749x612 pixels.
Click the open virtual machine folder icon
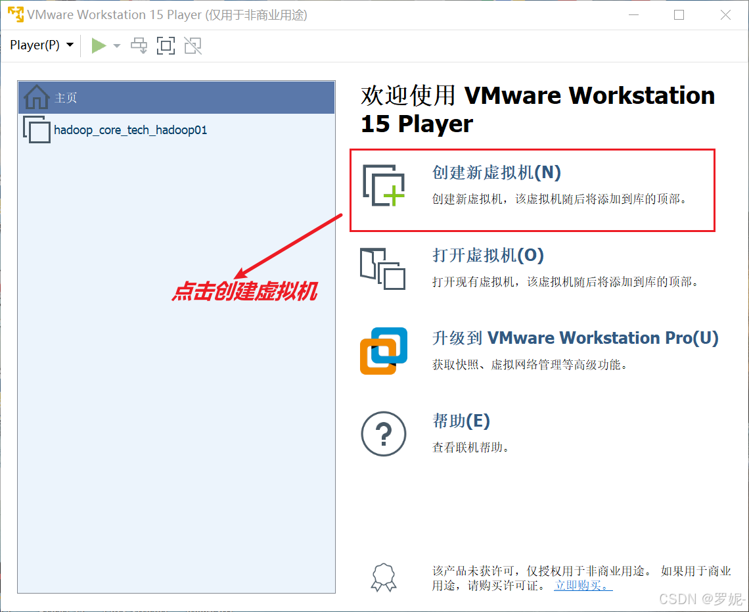point(382,268)
